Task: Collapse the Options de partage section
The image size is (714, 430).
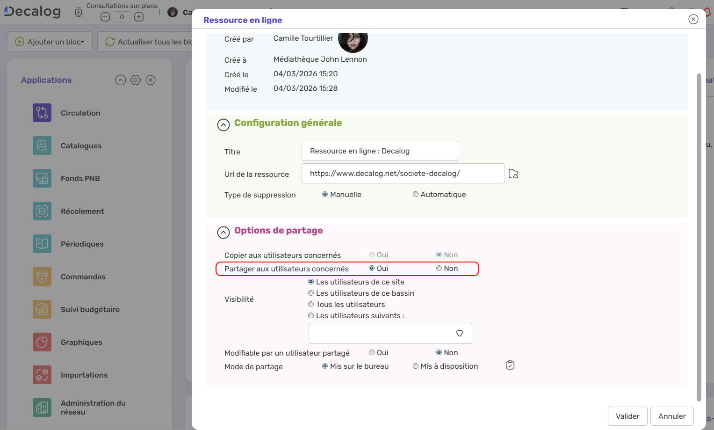Action: 224,233
